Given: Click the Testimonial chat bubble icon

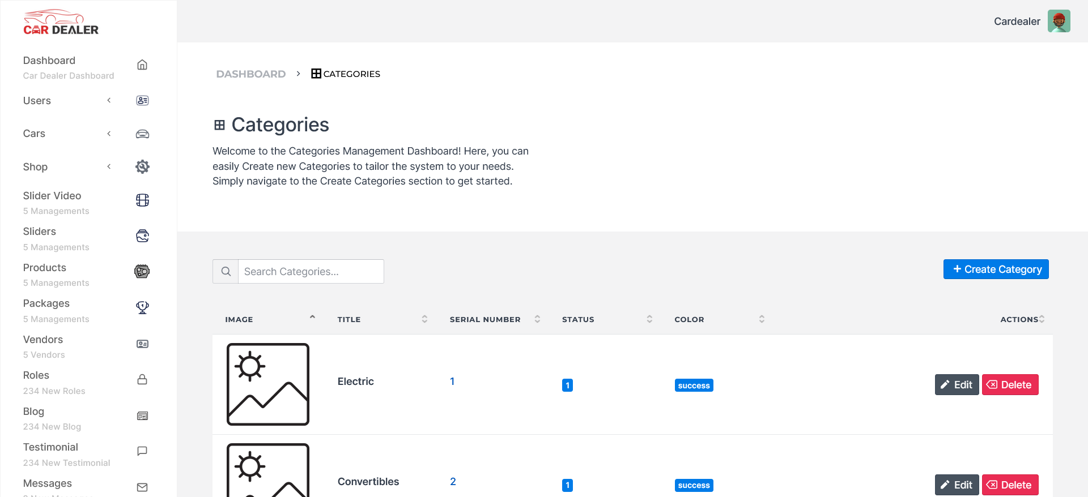Looking at the screenshot, I should pyautogui.click(x=142, y=451).
